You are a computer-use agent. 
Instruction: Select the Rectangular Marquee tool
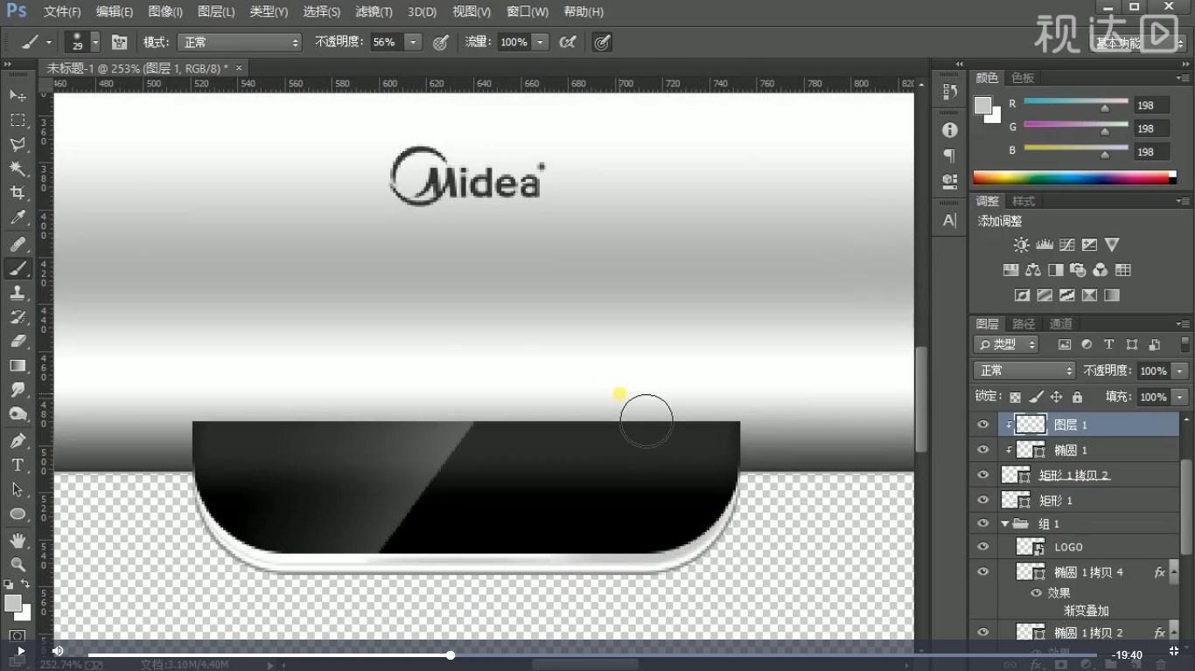[17, 120]
